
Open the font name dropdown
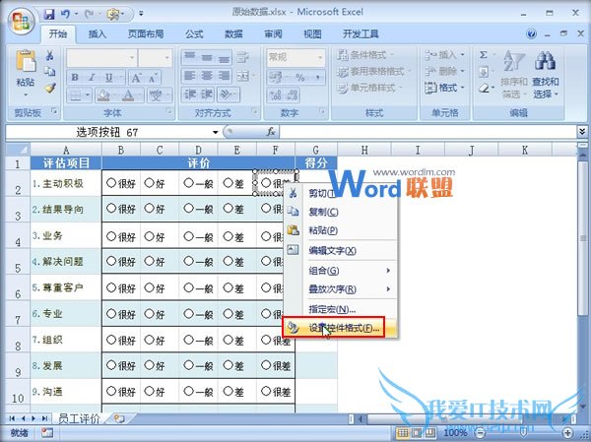click(132, 58)
